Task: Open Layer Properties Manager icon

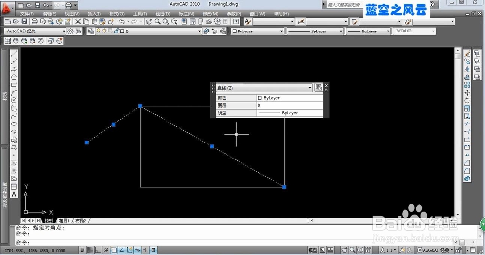Action: [90, 31]
